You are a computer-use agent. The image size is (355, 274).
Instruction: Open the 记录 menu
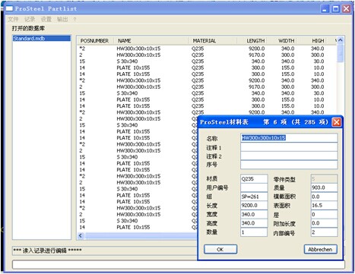click(30, 19)
